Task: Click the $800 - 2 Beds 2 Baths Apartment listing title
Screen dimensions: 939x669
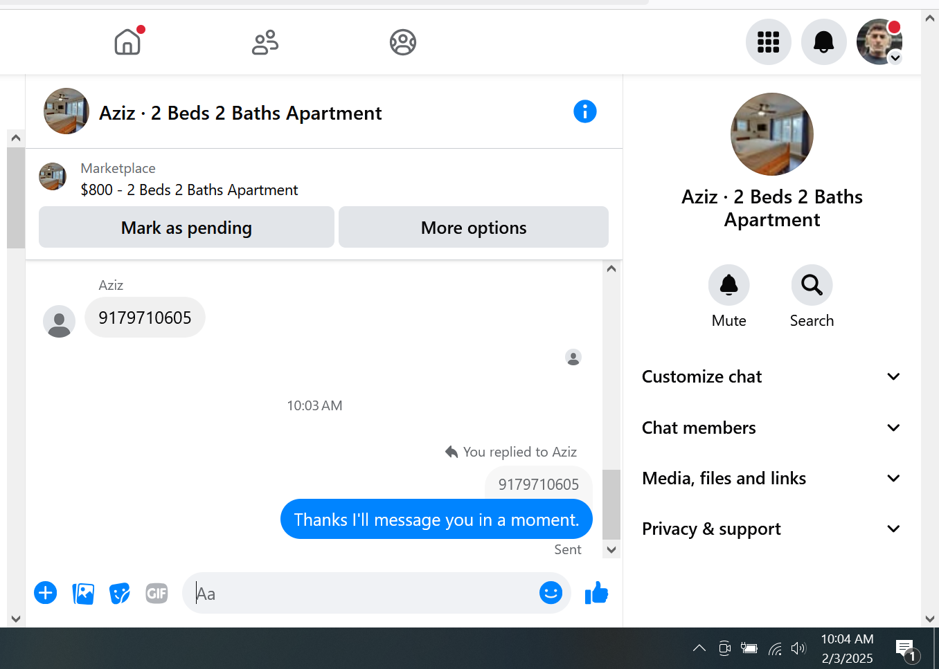Action: coord(189,190)
